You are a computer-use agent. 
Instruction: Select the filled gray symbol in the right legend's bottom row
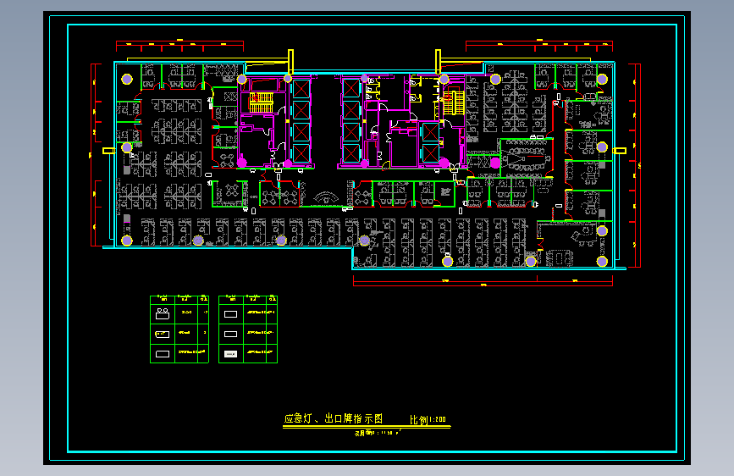pyautogui.click(x=230, y=354)
